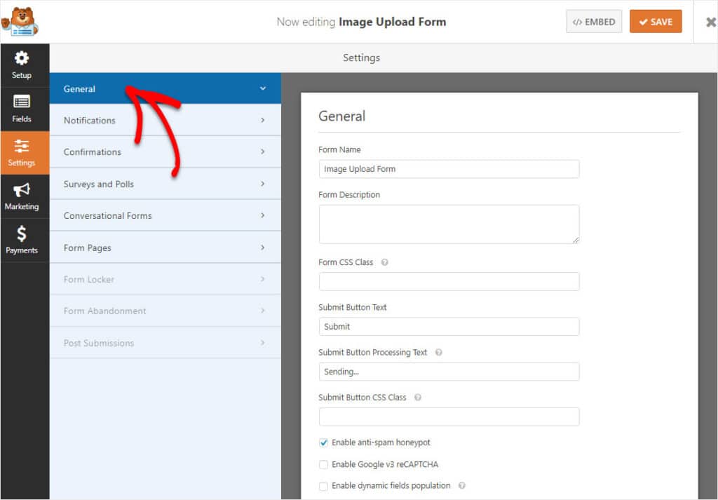
Task: Expand the Confirmations settings section
Action: tap(165, 151)
